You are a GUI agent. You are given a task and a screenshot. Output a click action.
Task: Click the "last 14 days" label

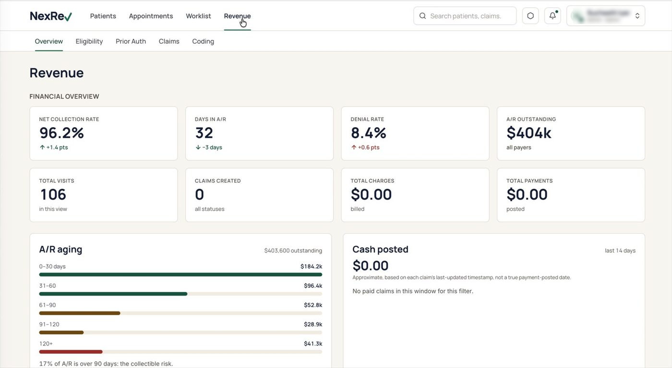(620, 250)
